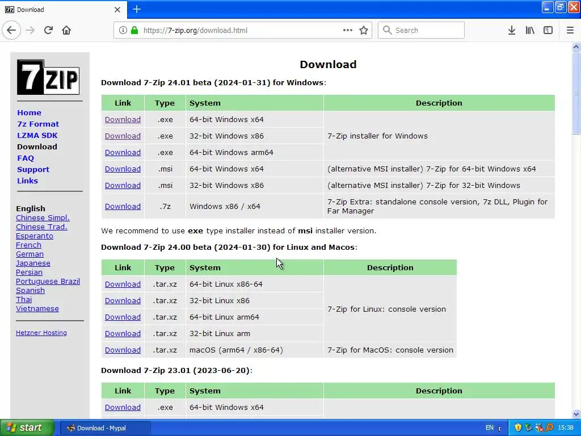Switch language to Portuguese Brazil
This screenshot has height=436, width=581.
(x=48, y=281)
